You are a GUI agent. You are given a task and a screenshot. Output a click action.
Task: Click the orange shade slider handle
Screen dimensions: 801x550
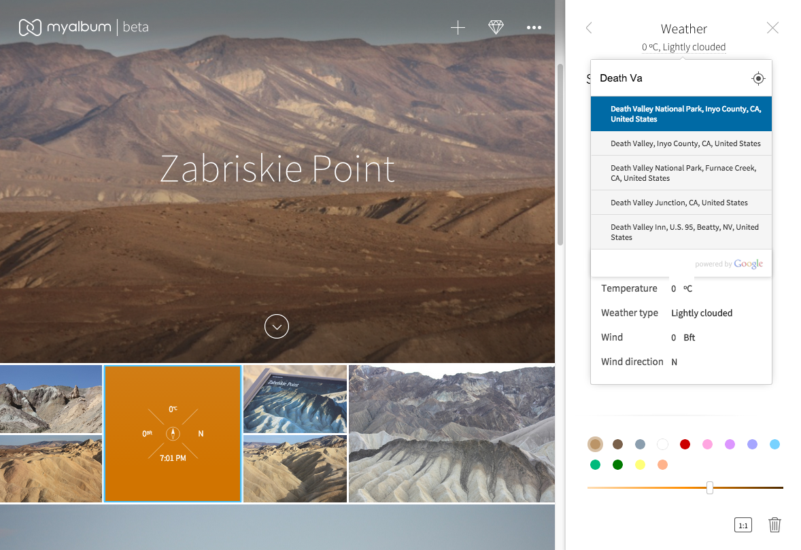[x=710, y=487]
